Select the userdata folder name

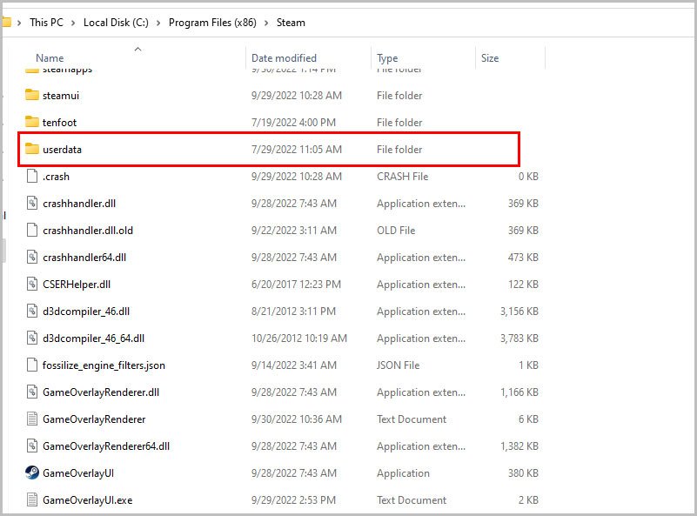[x=63, y=150]
